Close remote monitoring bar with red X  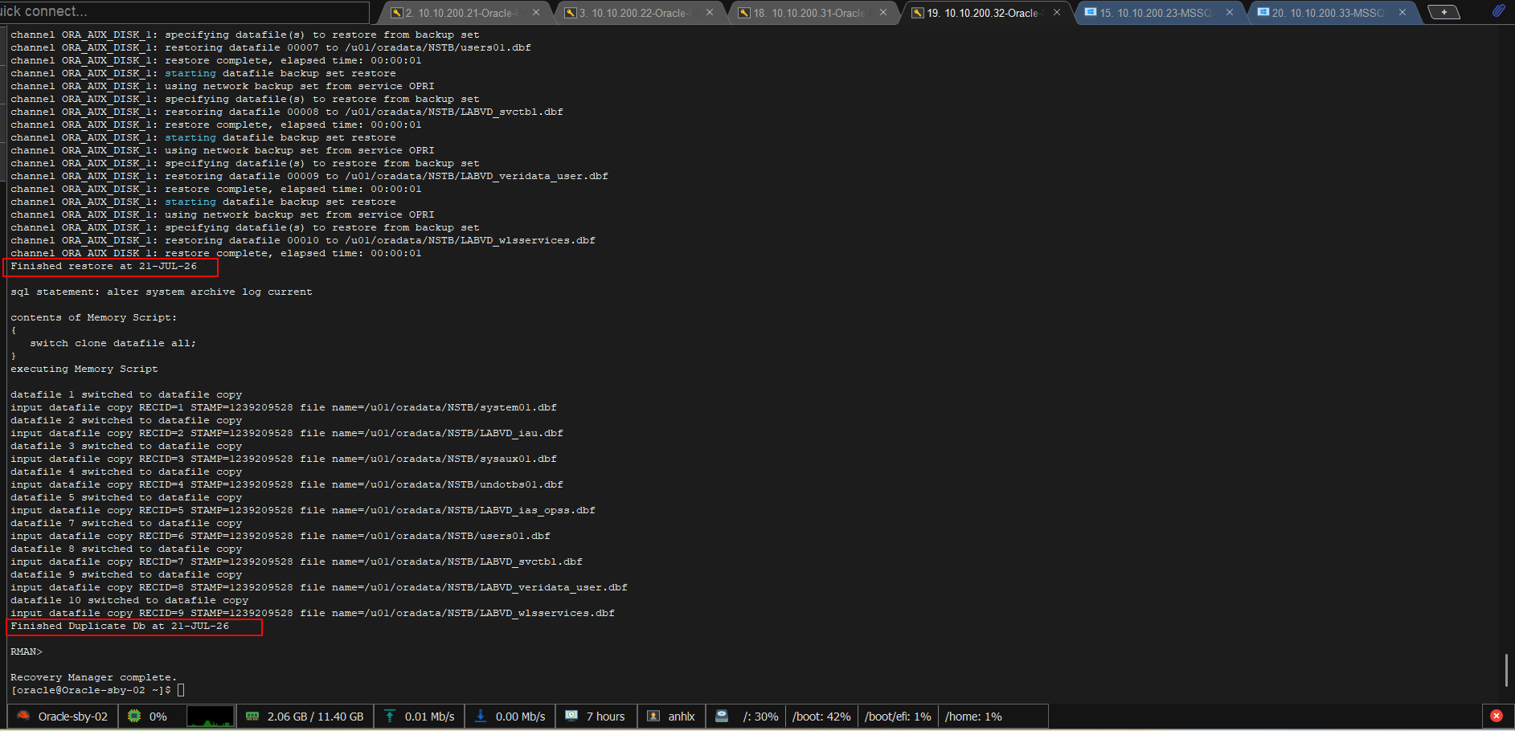pyautogui.click(x=1497, y=716)
